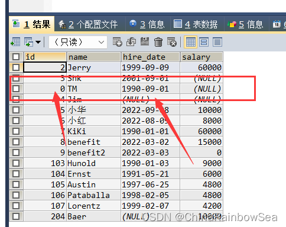
Task: Expand the copy options dropdown arrow
Action: pyautogui.click(x=38, y=42)
